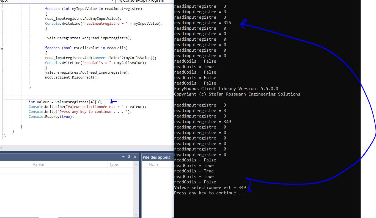Screen dimensions: 376x218
Task: Click code line 'foreach (int myInputValue in readimputregistre)'
Action: 94,9
